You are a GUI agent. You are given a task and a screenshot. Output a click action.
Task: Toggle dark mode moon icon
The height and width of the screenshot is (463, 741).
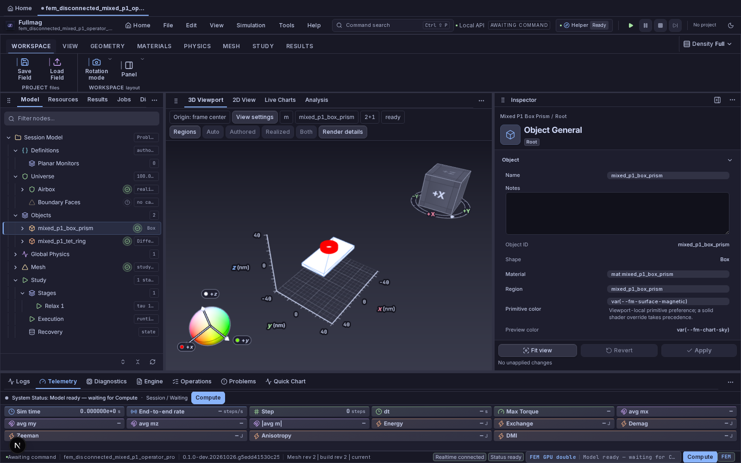(x=731, y=25)
